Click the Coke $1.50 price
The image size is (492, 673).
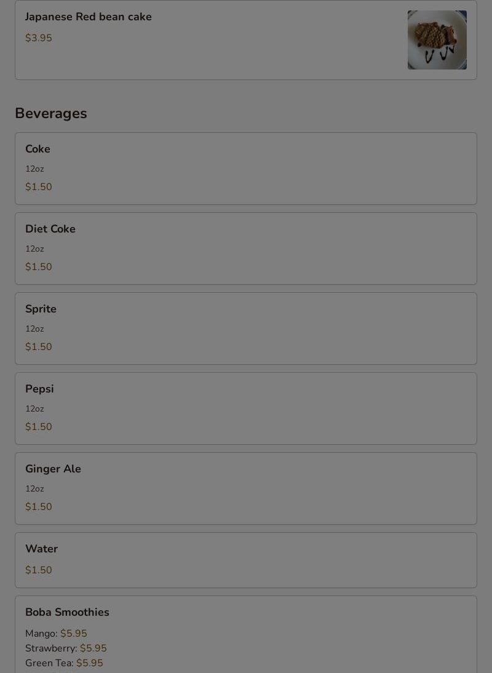(x=39, y=187)
